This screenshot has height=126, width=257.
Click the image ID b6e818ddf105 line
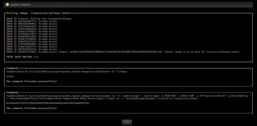click(32, 36)
